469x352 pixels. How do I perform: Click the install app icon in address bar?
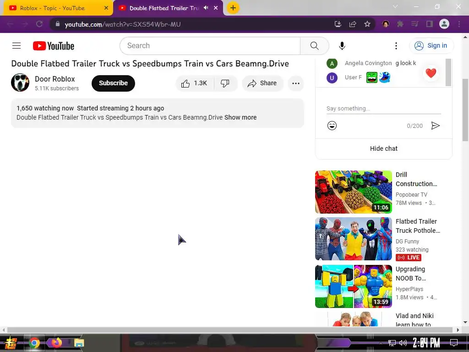(x=338, y=24)
